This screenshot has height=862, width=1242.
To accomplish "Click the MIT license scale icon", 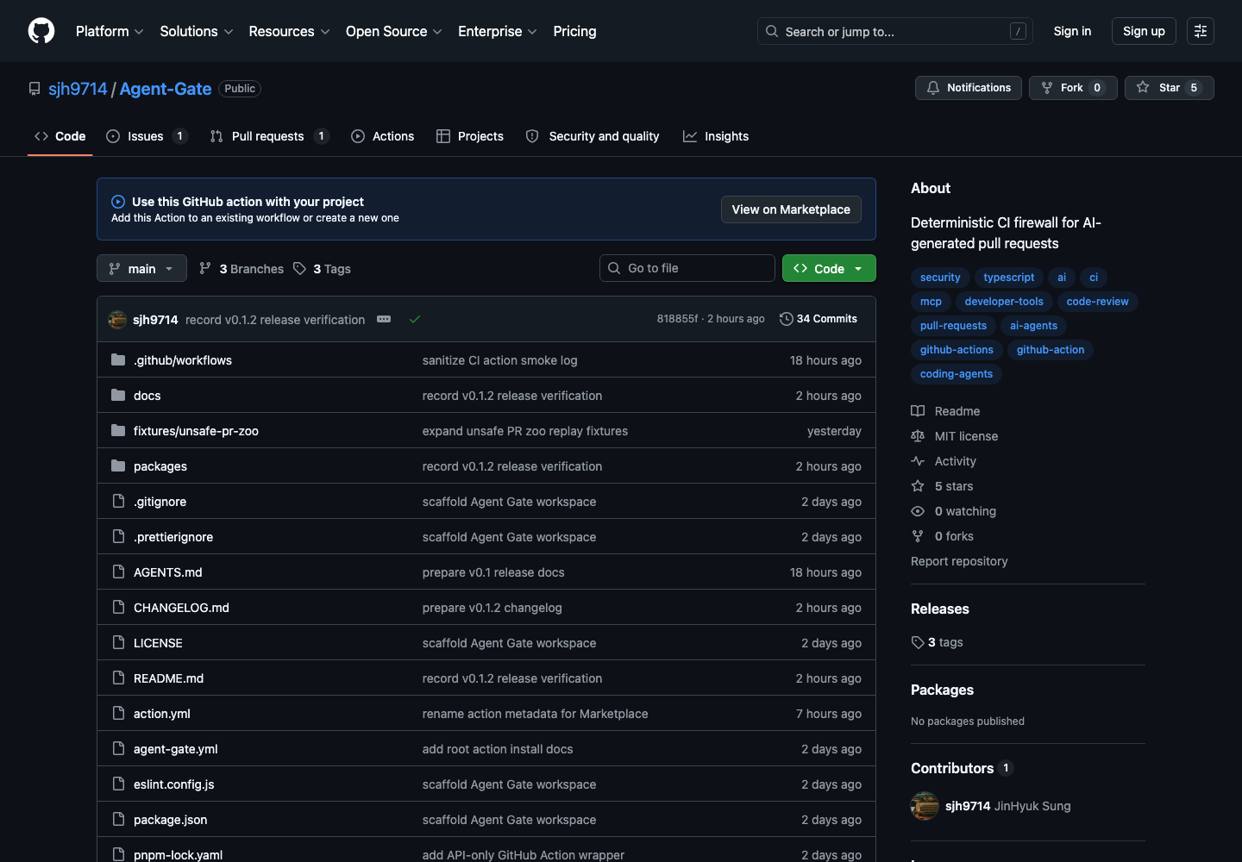I will (x=918, y=436).
